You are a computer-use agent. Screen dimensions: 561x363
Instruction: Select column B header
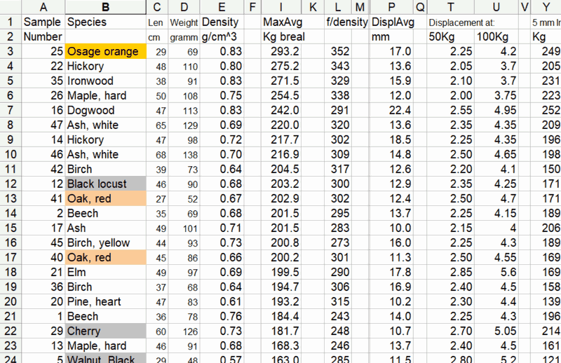click(x=105, y=7)
